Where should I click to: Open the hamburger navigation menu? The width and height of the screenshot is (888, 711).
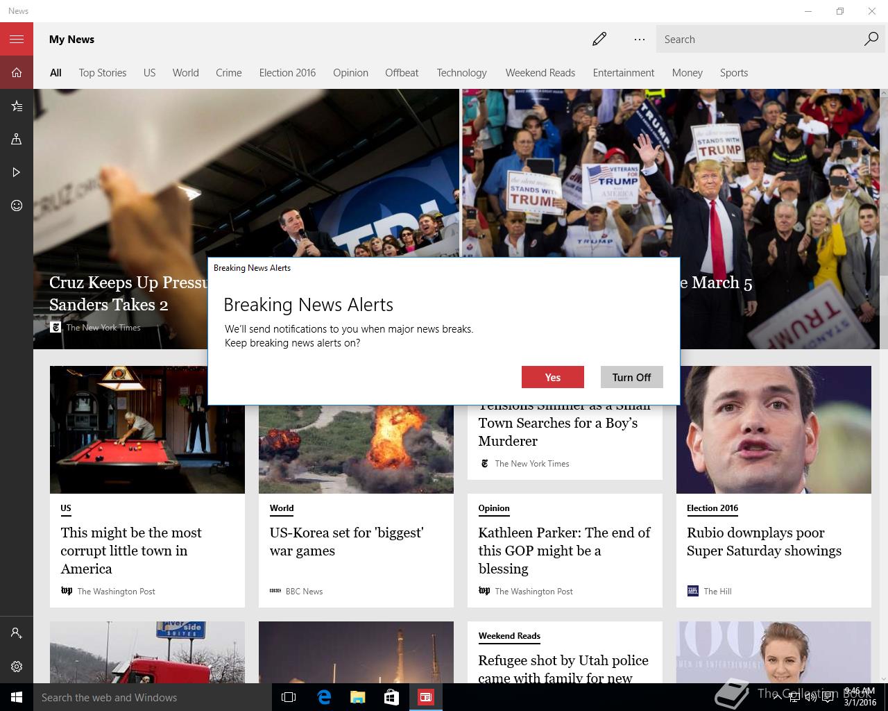pyautogui.click(x=17, y=39)
